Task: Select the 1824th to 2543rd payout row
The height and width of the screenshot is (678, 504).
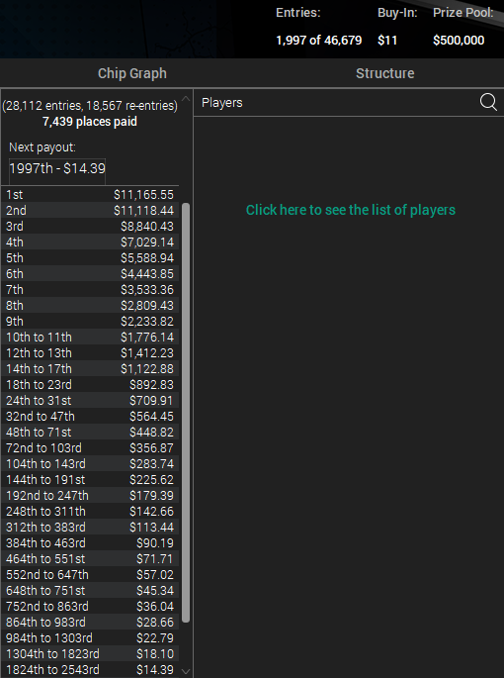Action: tap(90, 670)
